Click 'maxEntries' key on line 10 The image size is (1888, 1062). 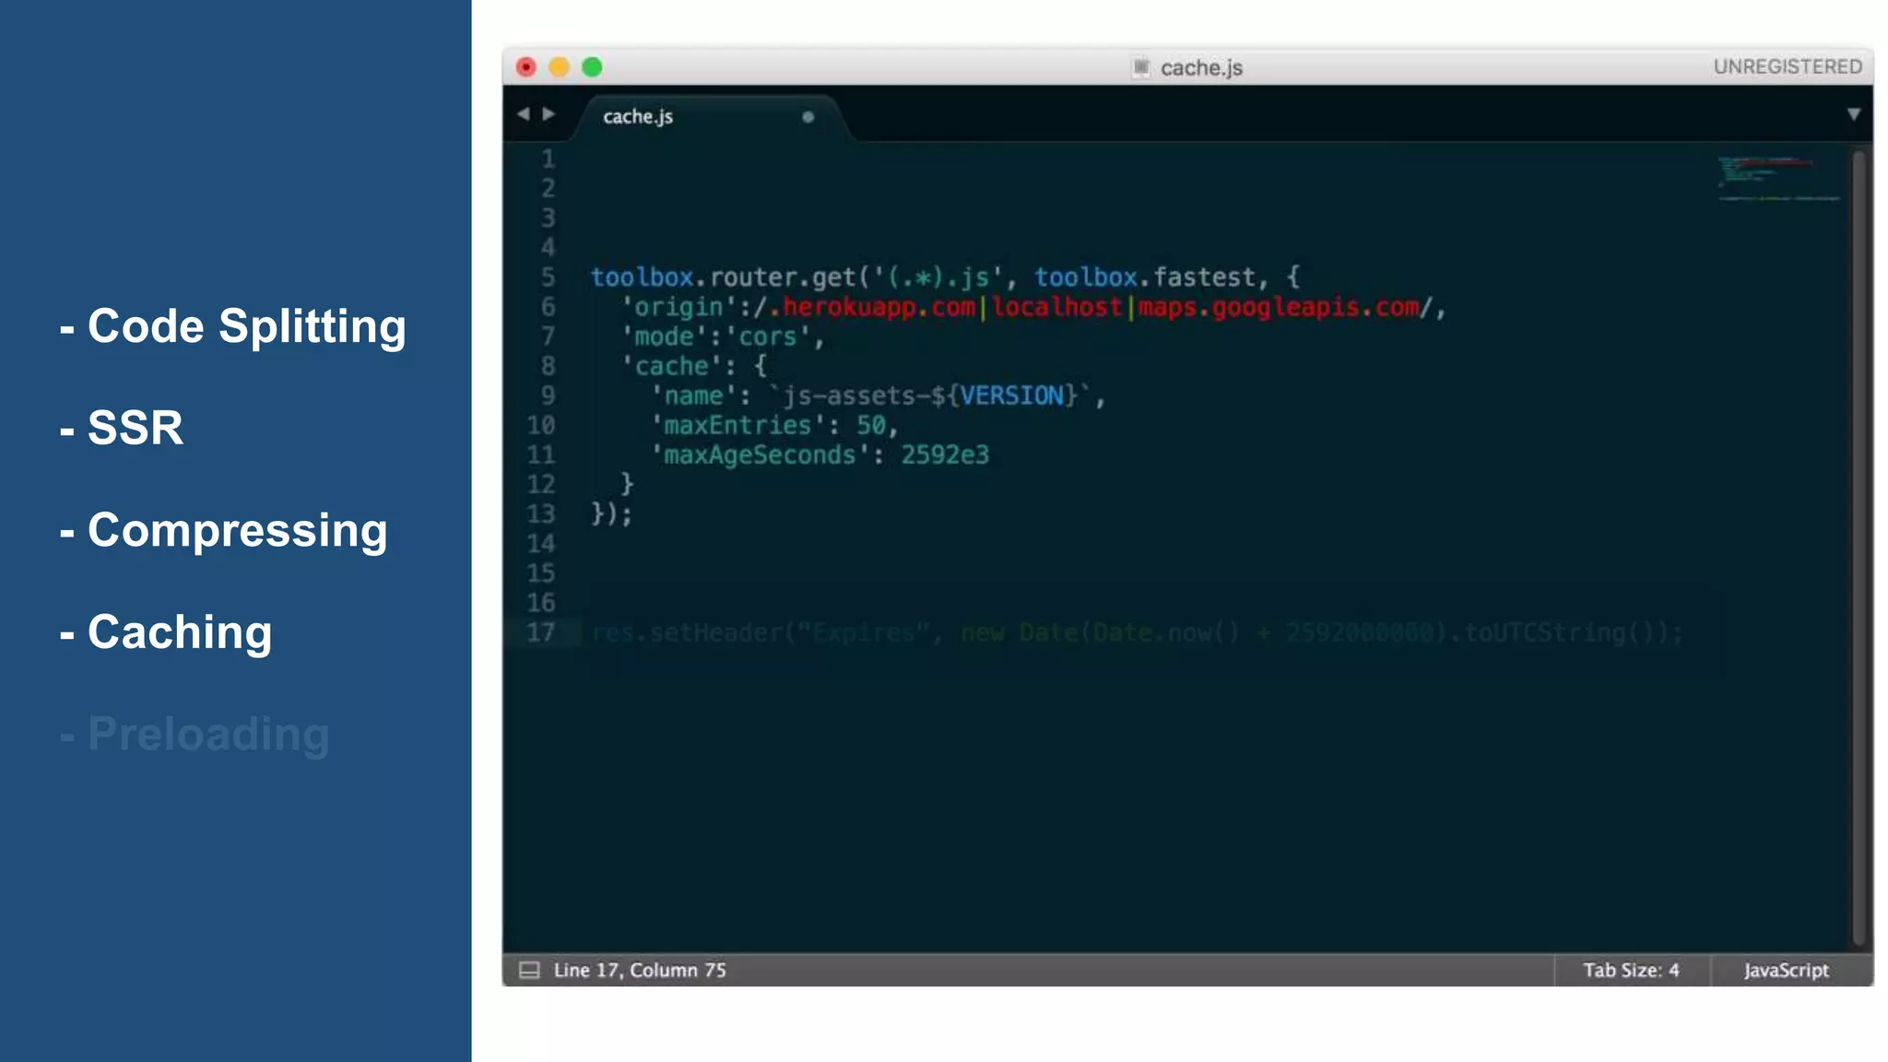coord(737,425)
